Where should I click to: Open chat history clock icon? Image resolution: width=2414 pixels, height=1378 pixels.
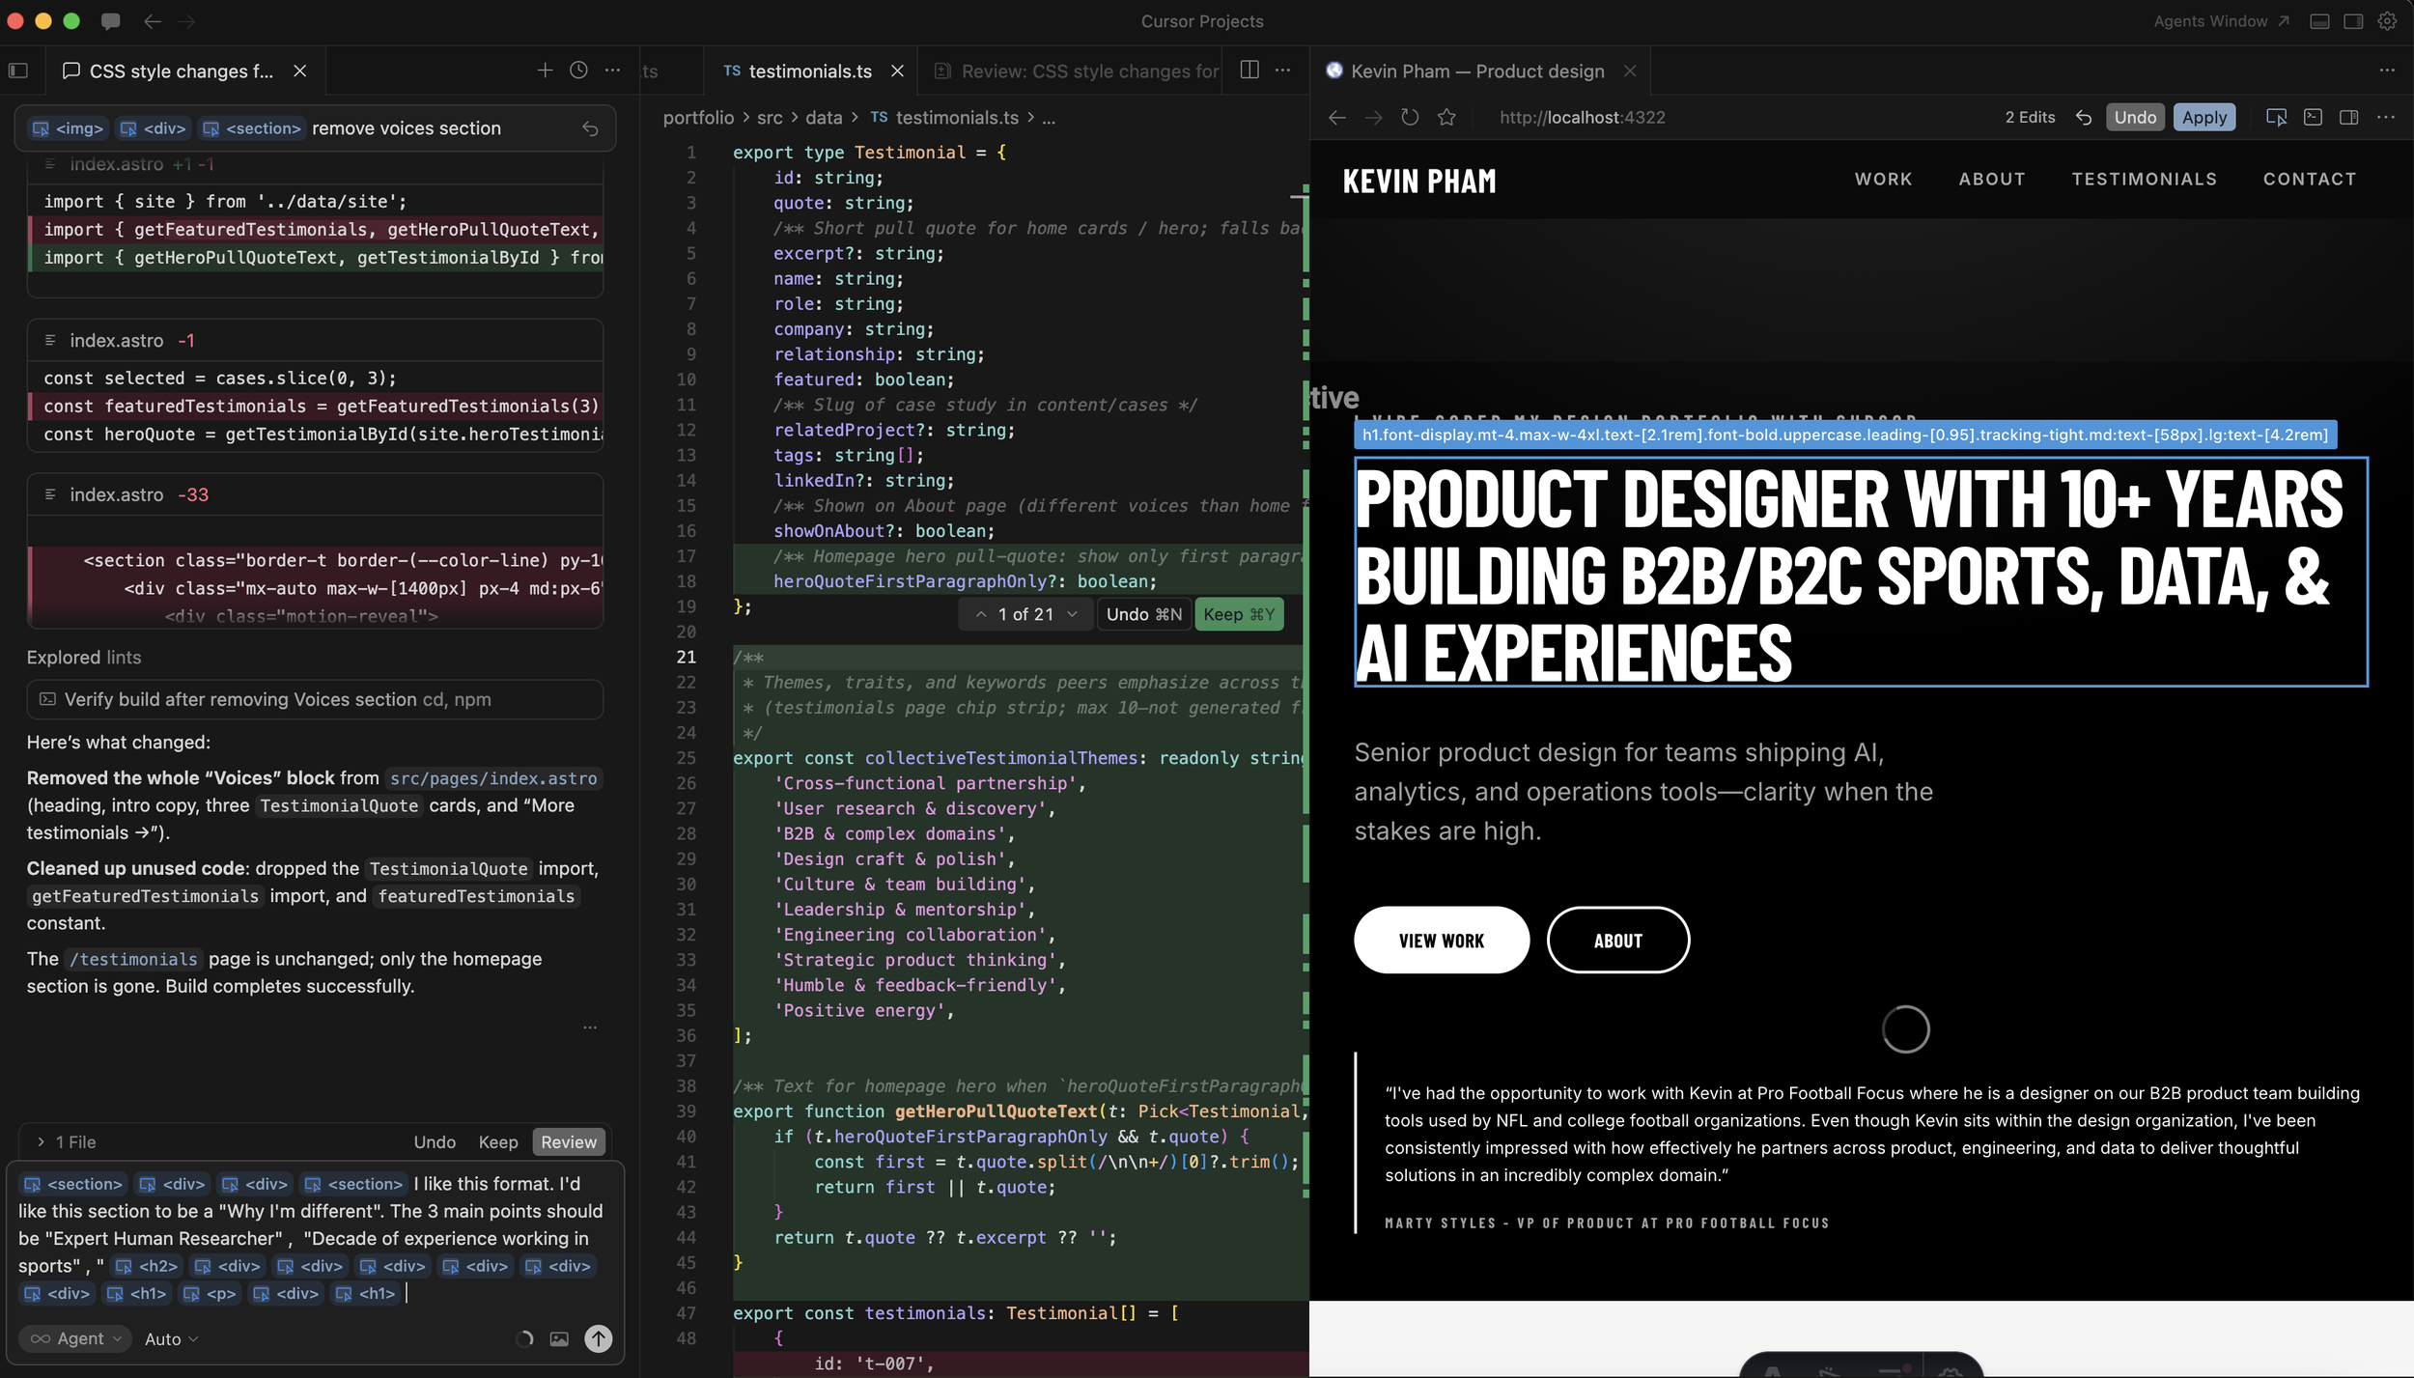(x=578, y=70)
